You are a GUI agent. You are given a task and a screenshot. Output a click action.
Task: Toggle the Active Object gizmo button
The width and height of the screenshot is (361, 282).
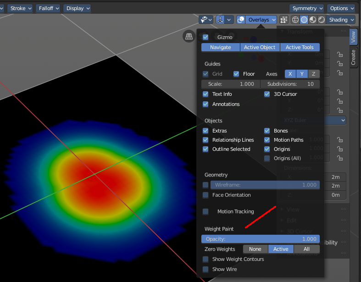click(x=260, y=47)
